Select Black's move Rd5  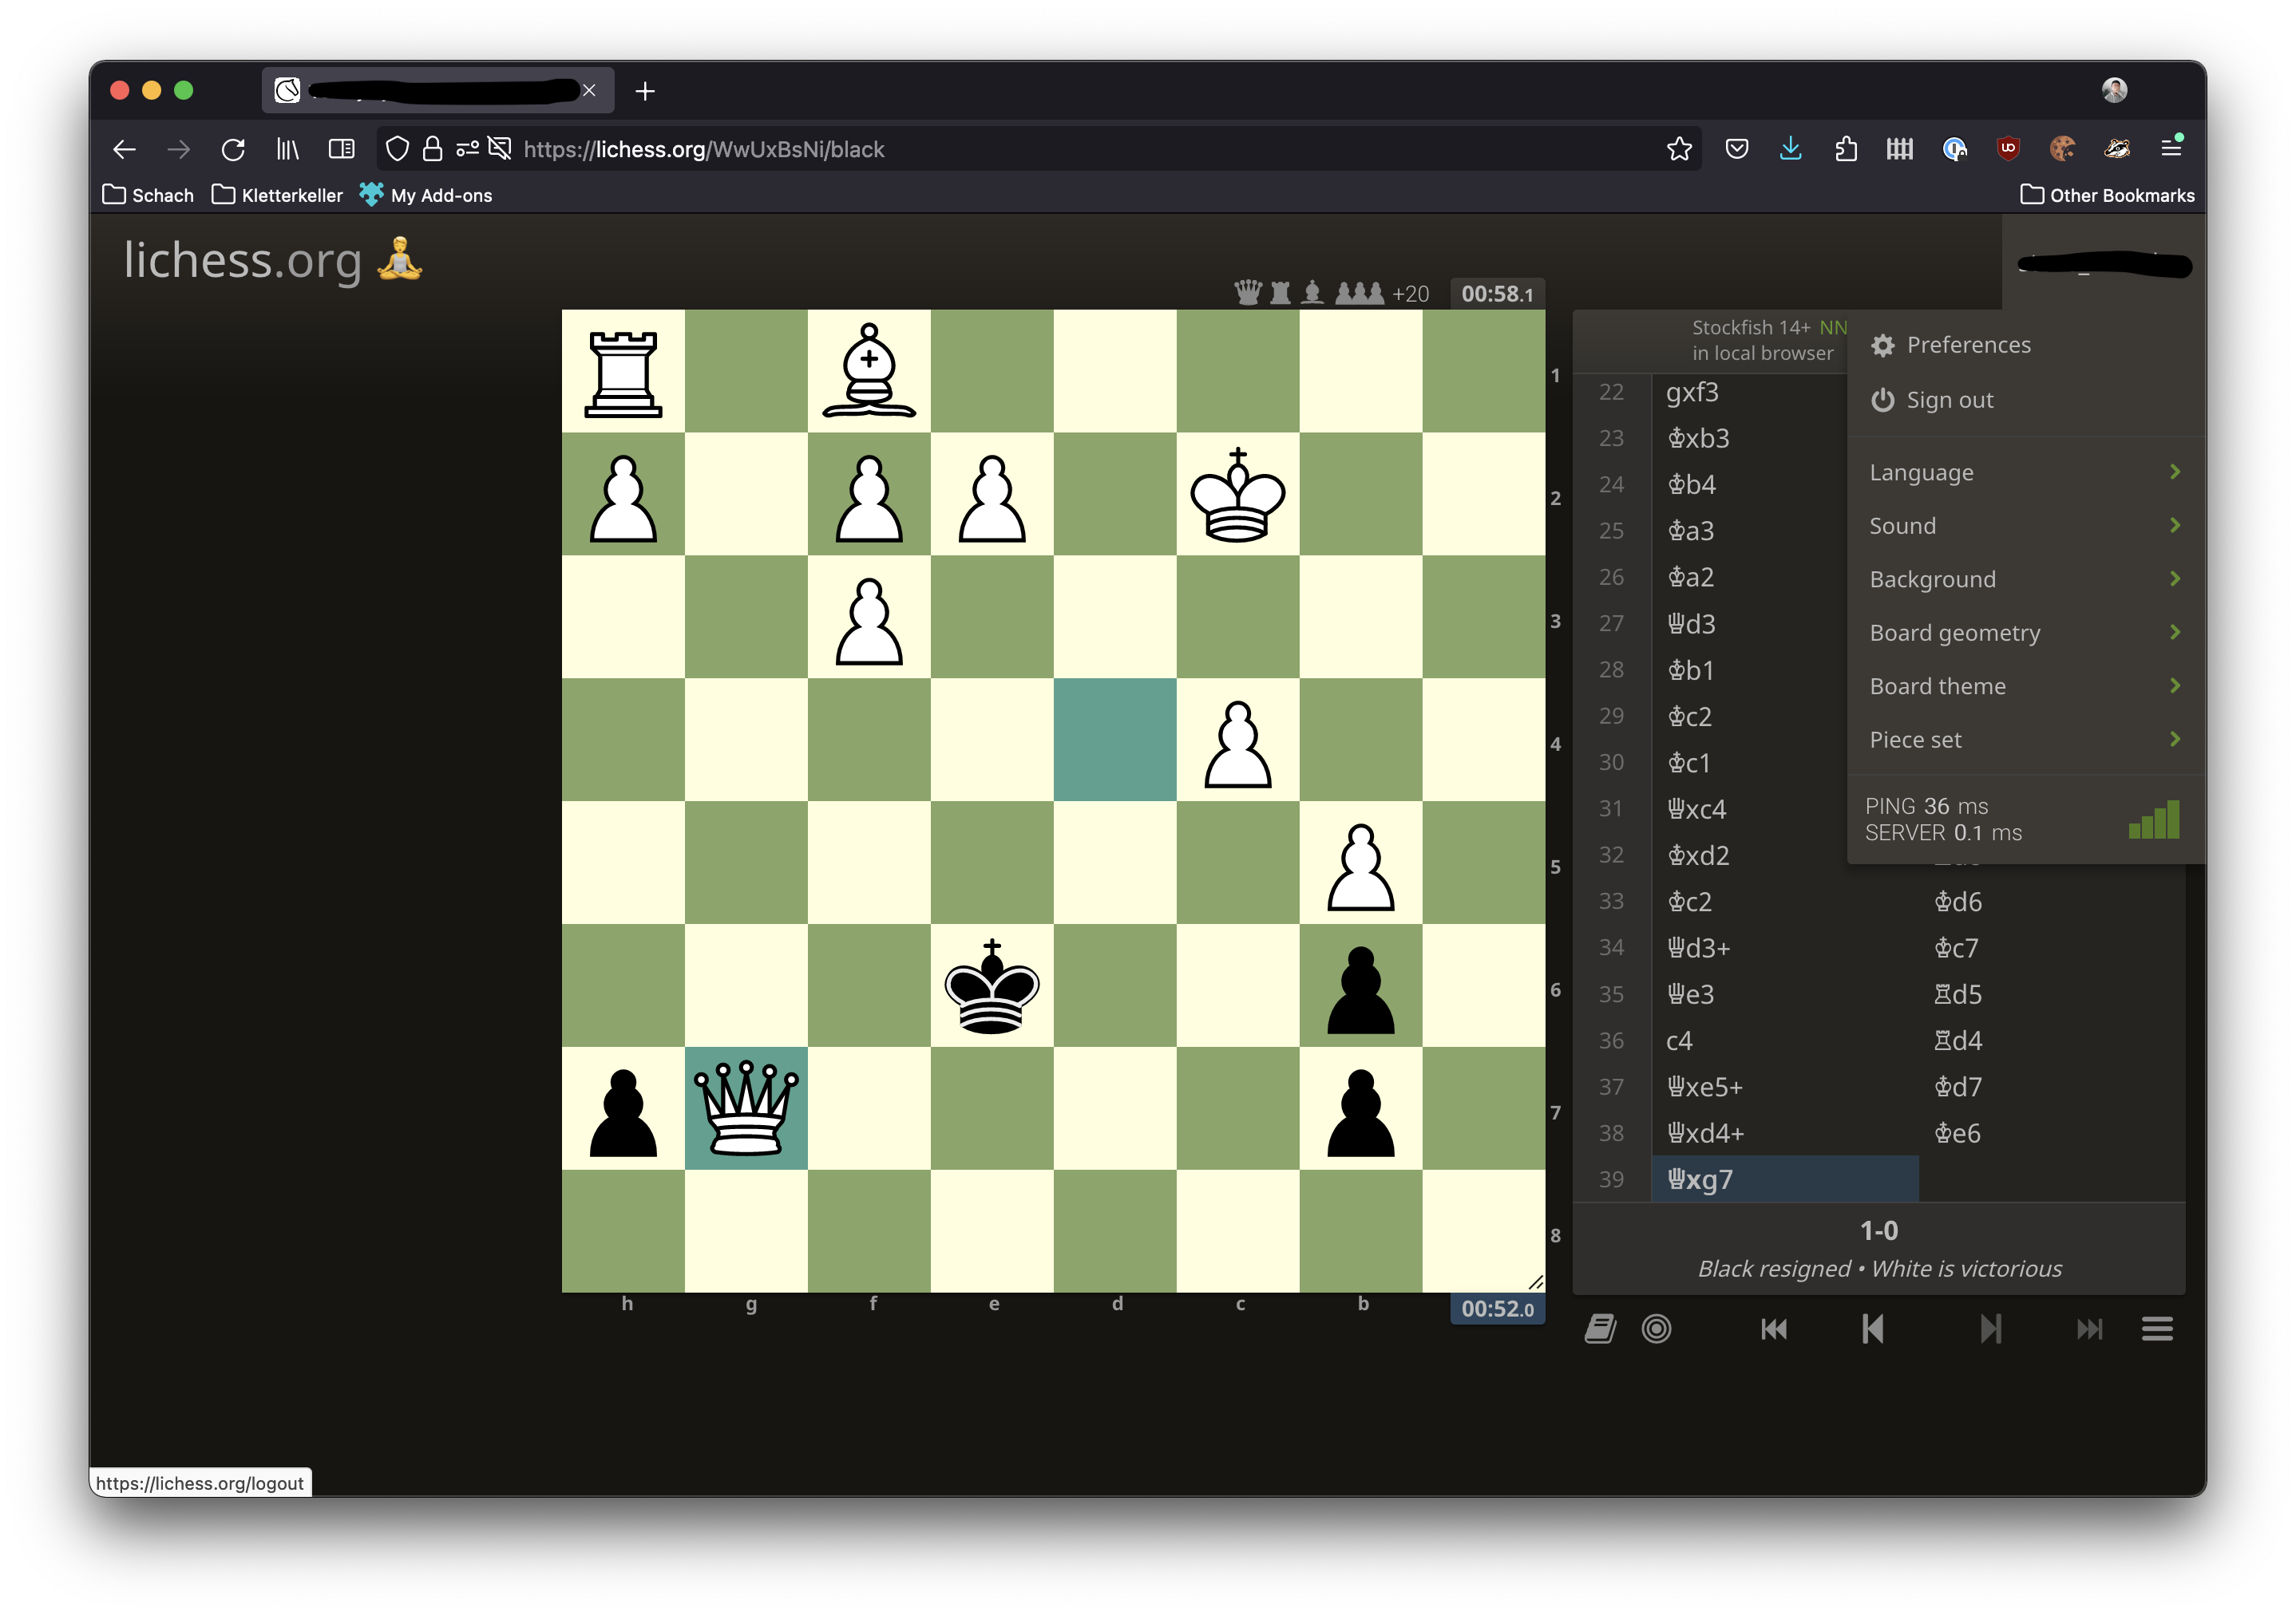[2050, 995]
